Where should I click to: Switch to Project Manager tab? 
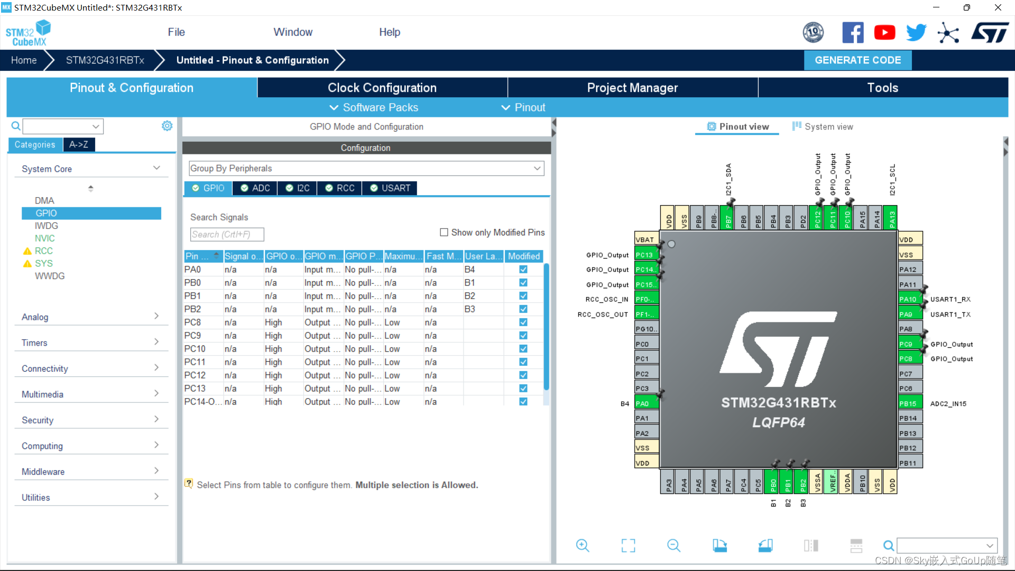click(x=632, y=88)
